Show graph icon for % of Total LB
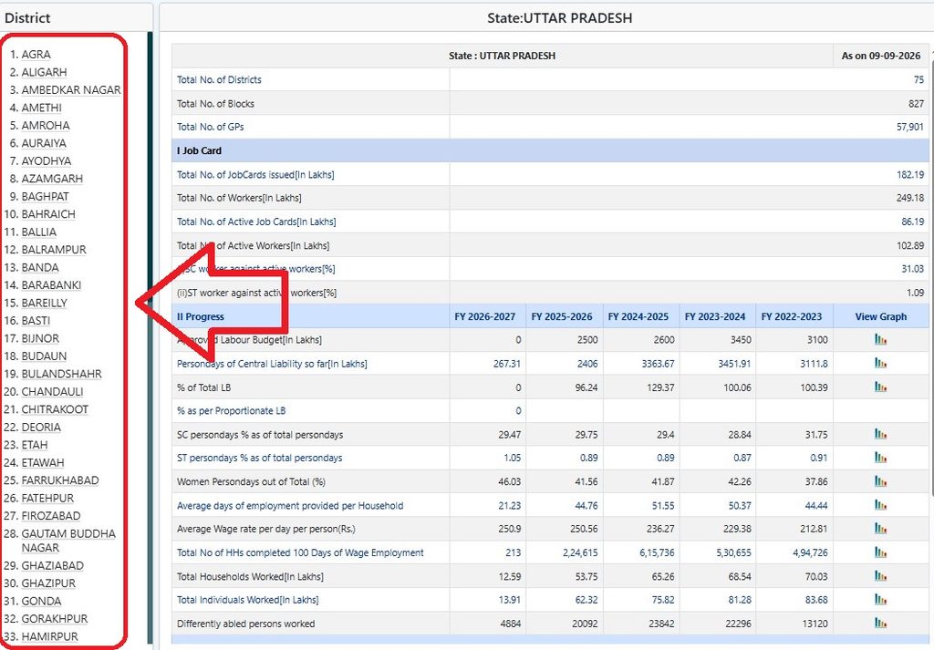This screenshot has height=650, width=934. (880, 387)
